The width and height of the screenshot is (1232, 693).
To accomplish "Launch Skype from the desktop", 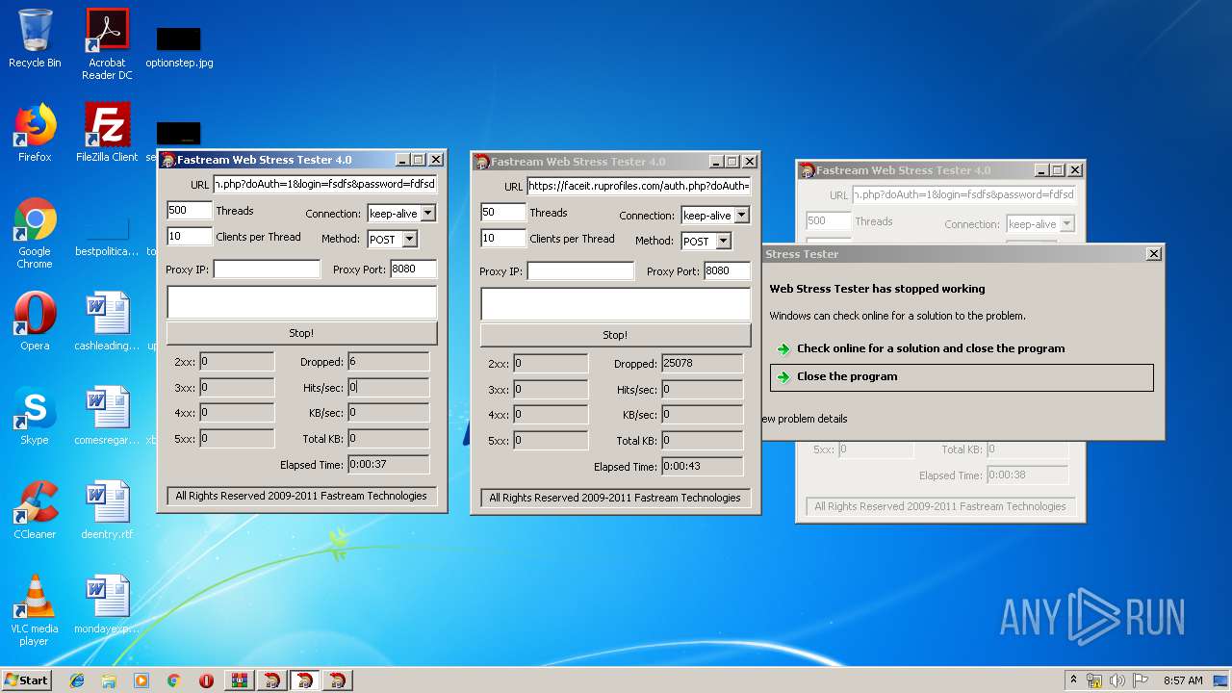I will 35,416.
